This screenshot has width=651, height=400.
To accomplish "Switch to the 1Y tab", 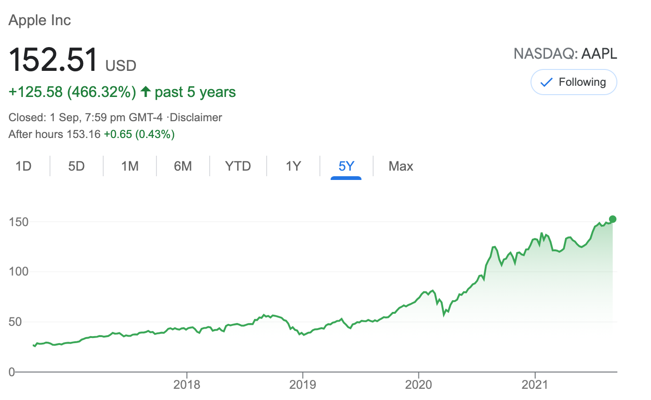I will coord(293,166).
